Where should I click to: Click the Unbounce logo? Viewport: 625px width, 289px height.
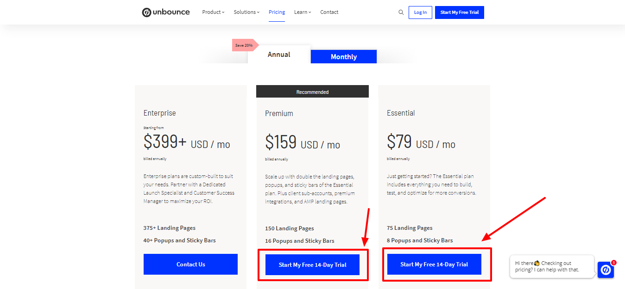166,12
